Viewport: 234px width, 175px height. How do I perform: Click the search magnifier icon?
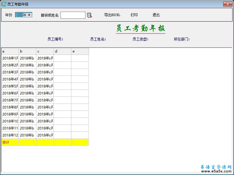pos(90,15)
